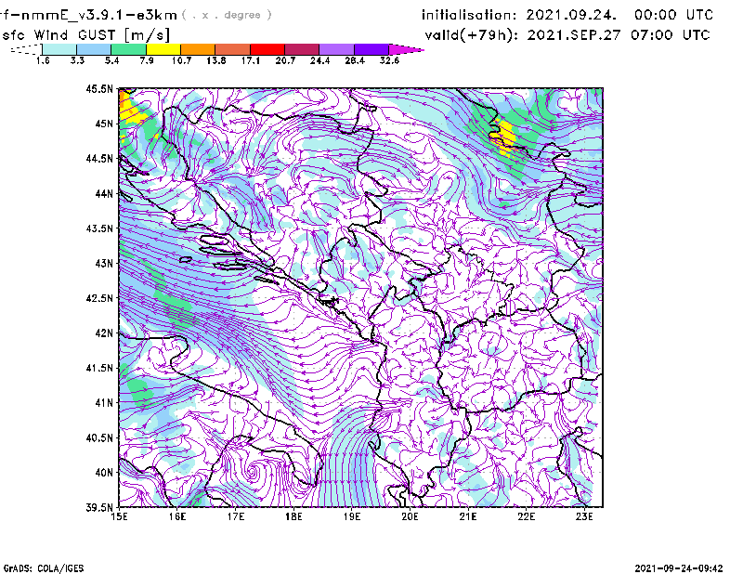Image resolution: width=743 pixels, height=574 pixels.
Task: Click the legend value 3.3
Action: tap(77, 60)
